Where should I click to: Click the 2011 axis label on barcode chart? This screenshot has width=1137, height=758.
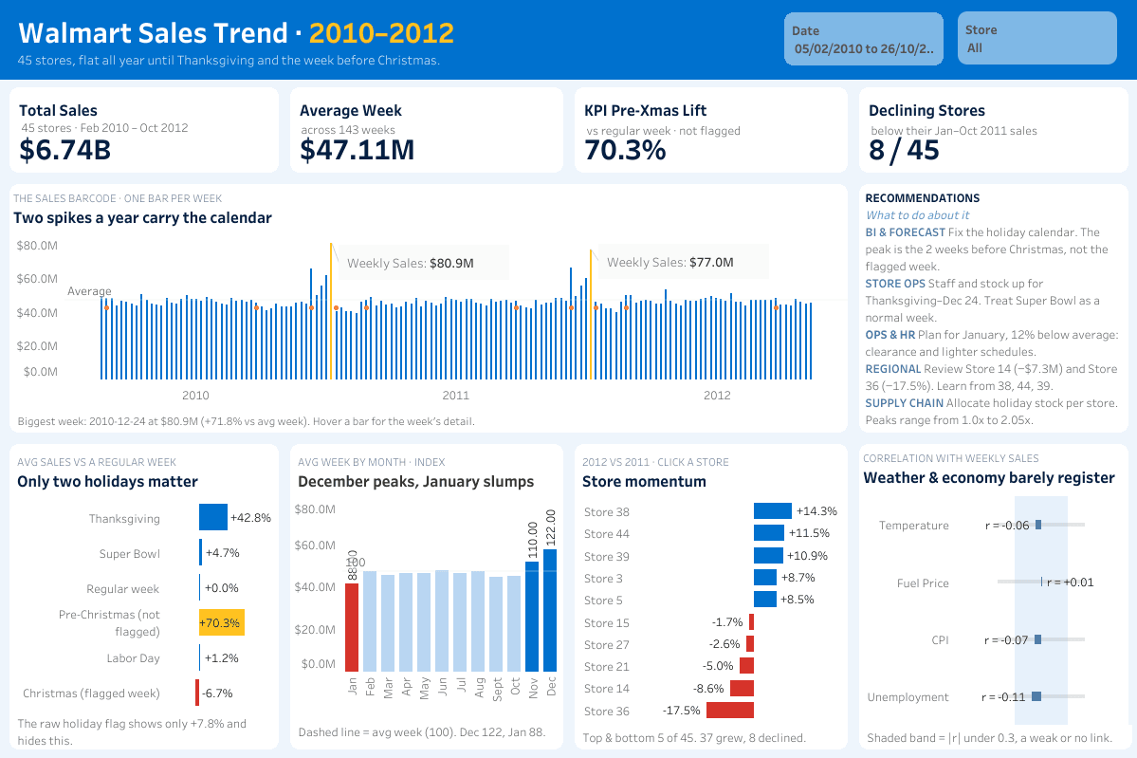[x=455, y=396]
